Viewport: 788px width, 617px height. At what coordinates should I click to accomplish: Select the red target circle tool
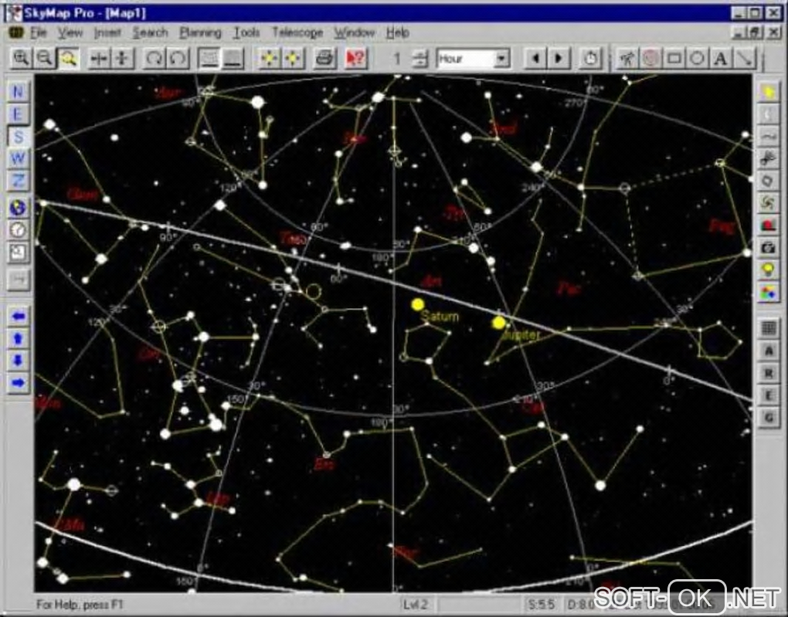650,58
